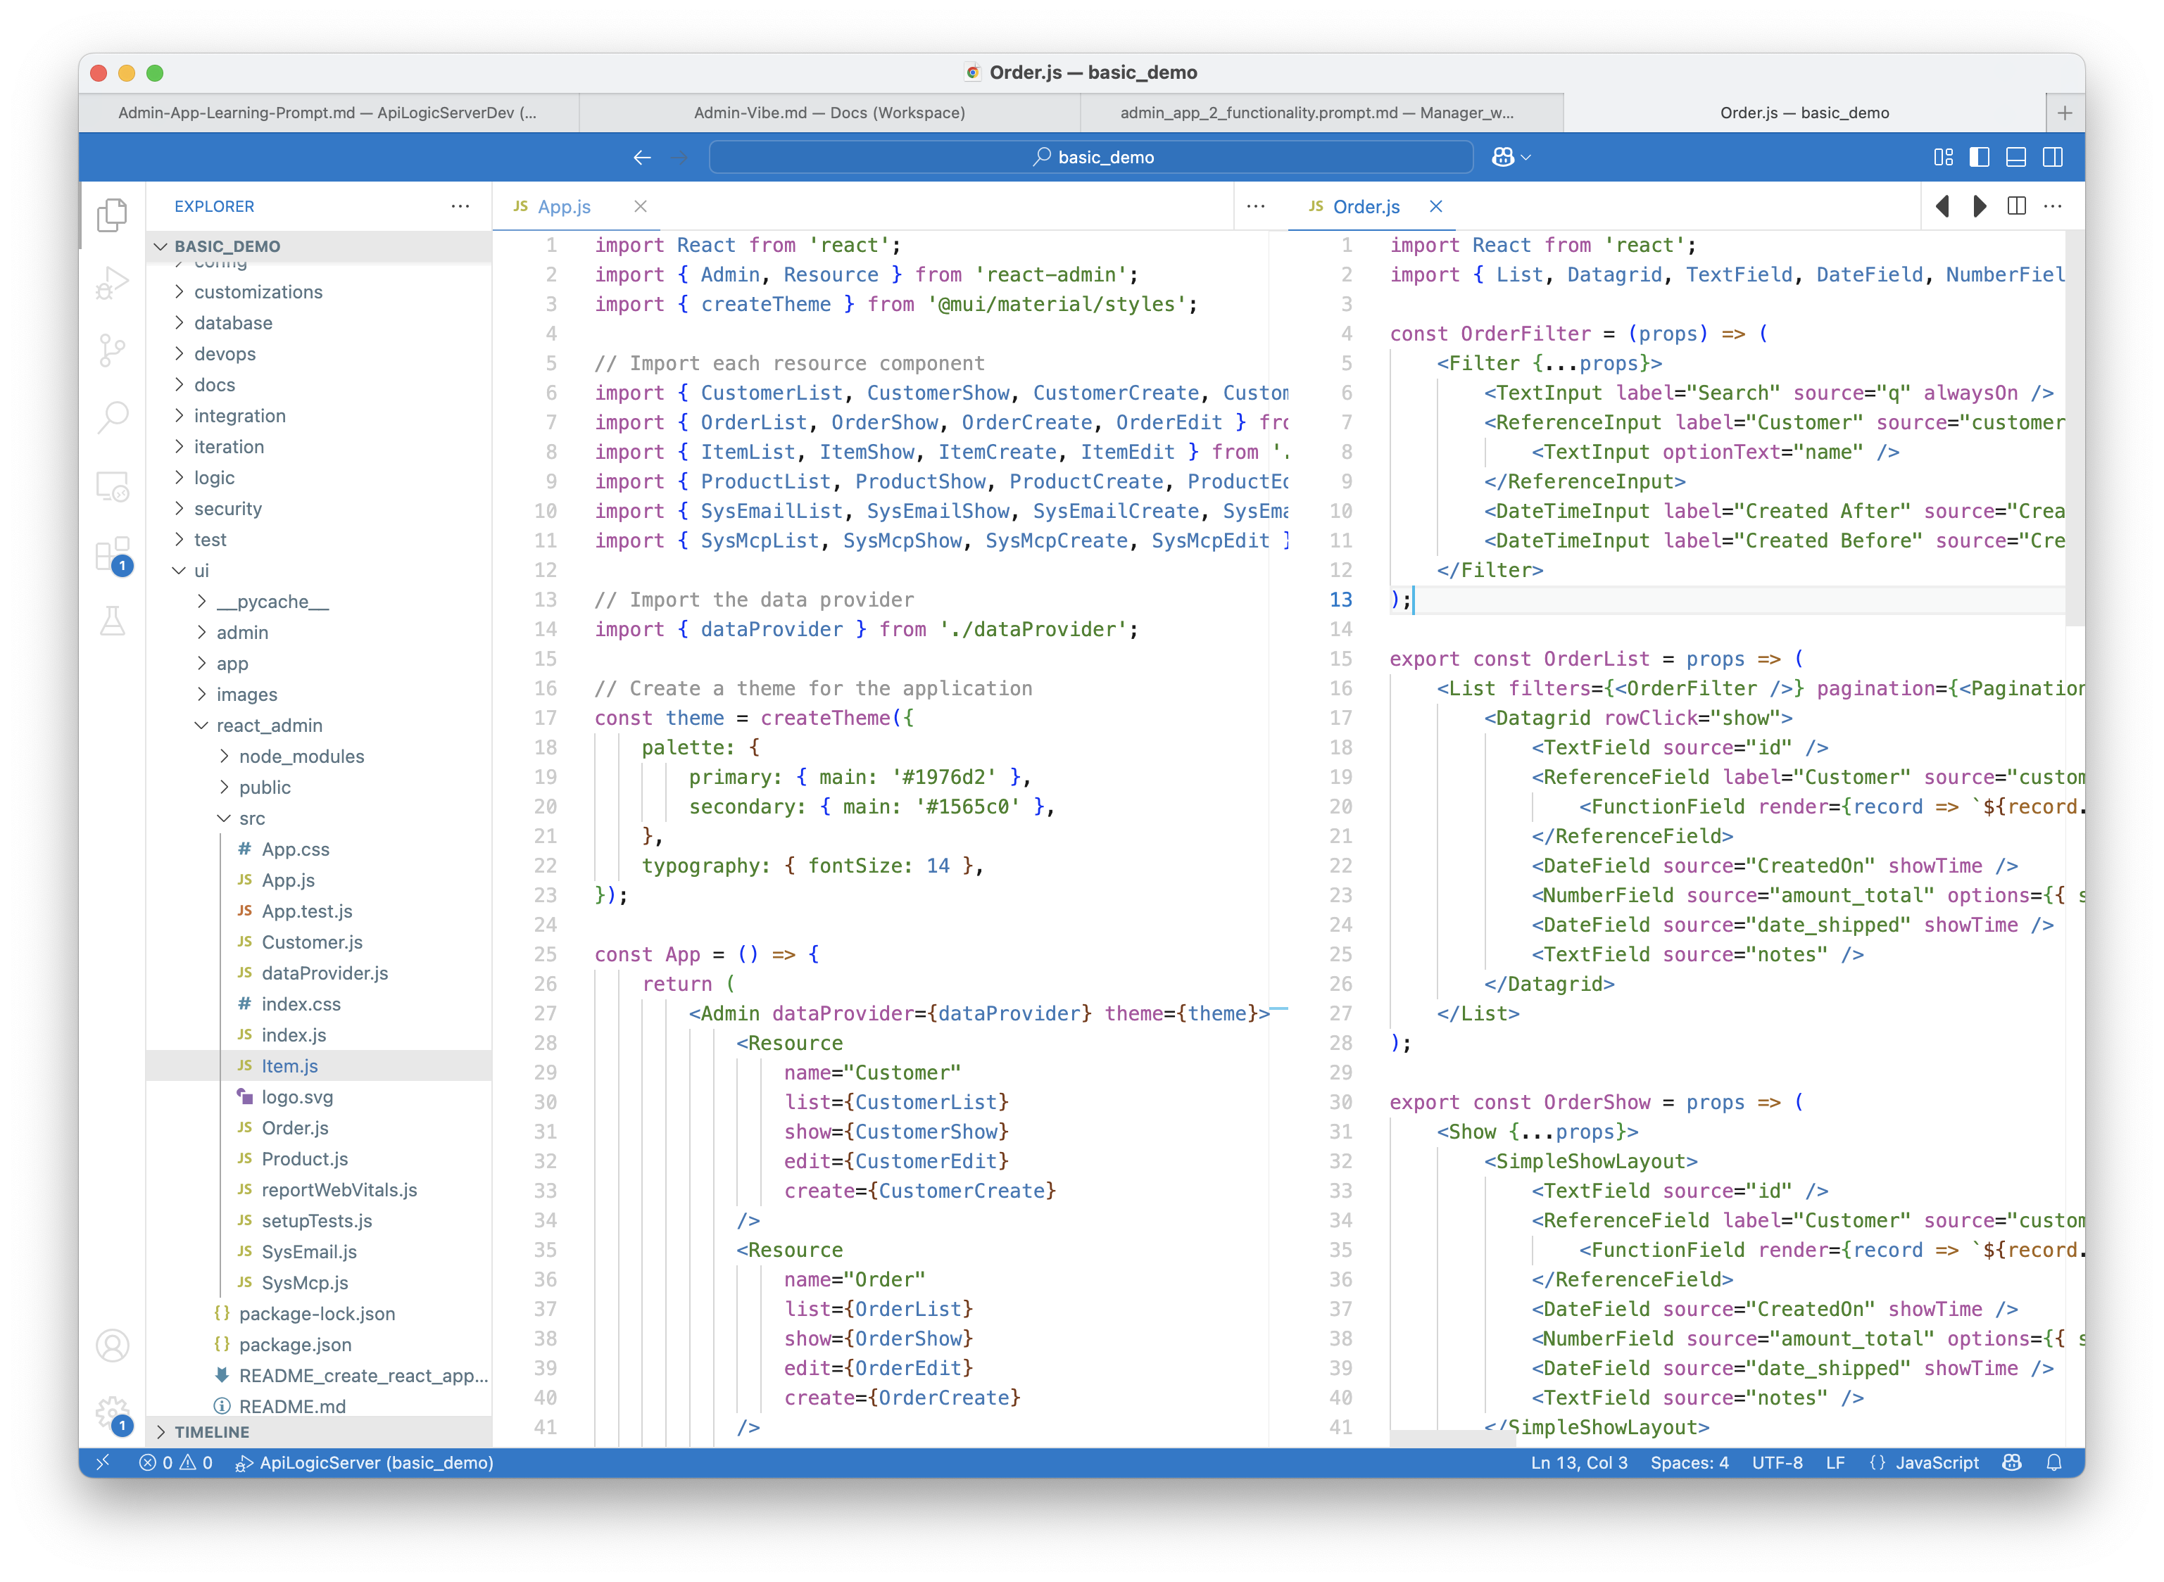
Task: Change indentation via Spaces: 4
Action: [1689, 1462]
